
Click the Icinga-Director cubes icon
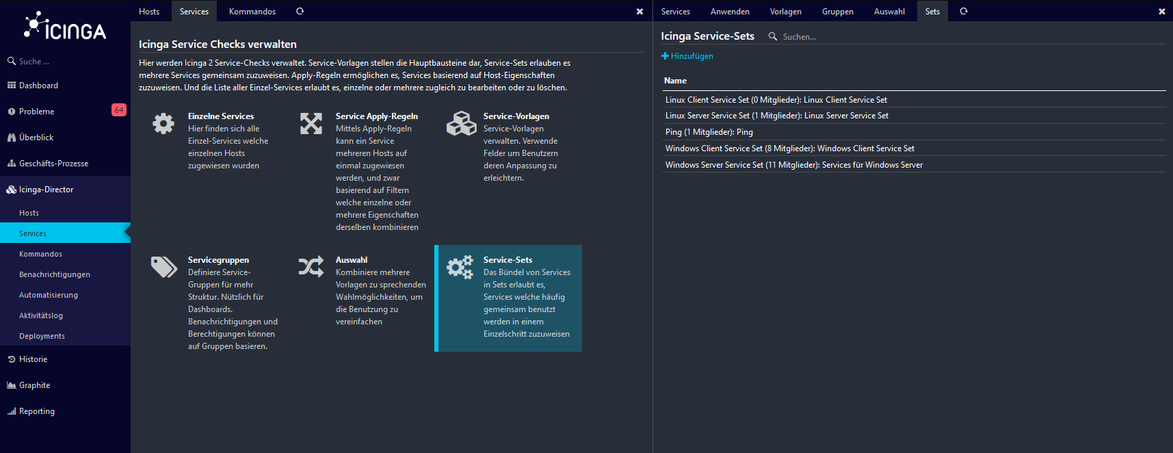pyautogui.click(x=12, y=190)
